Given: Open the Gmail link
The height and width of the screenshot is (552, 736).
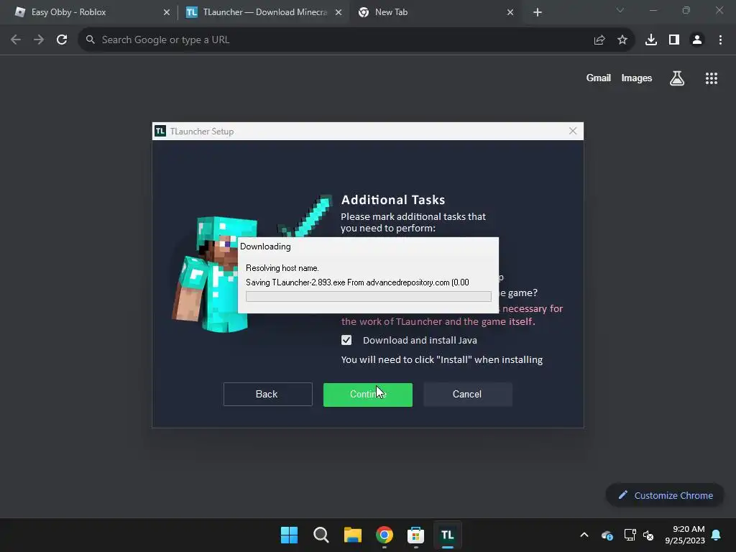Looking at the screenshot, I should tap(599, 78).
